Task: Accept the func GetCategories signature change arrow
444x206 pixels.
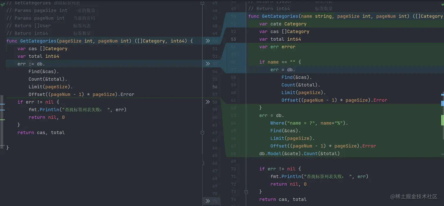Action: (x=208, y=41)
